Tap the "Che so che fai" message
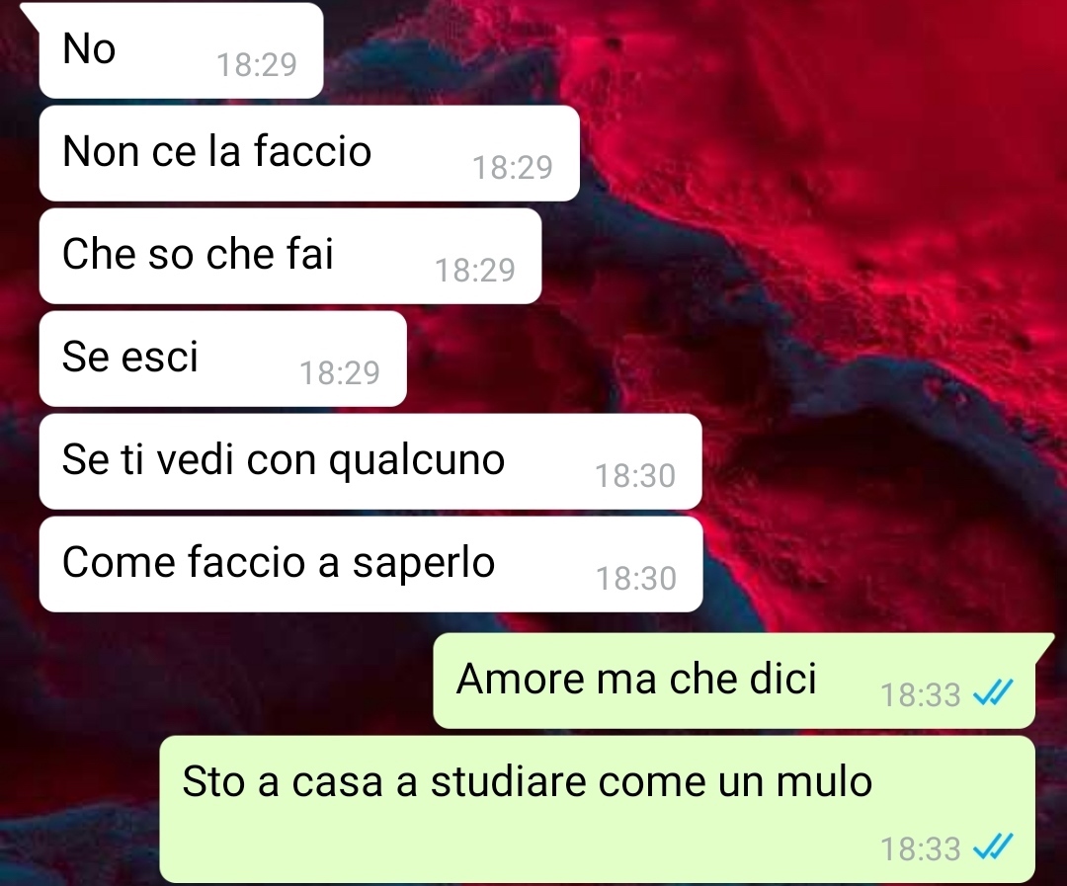 [290, 256]
